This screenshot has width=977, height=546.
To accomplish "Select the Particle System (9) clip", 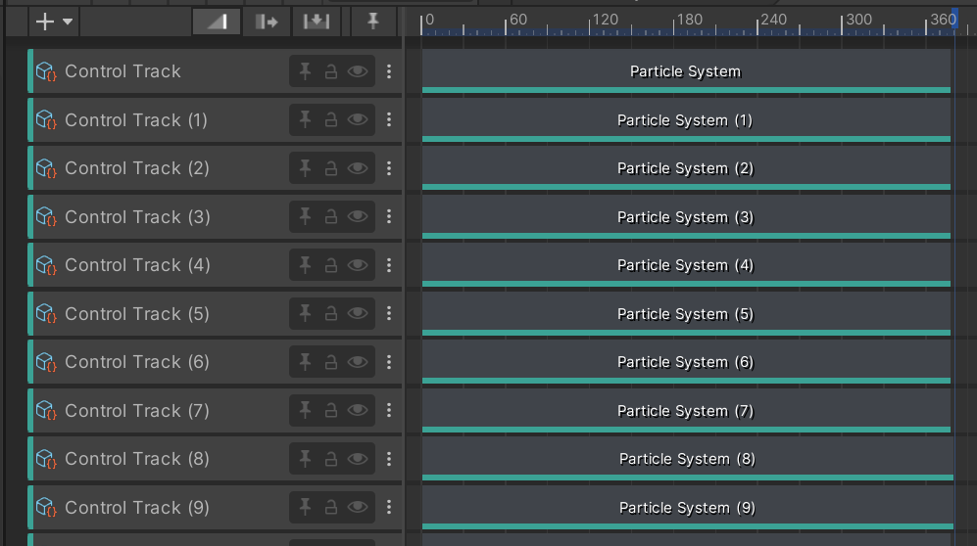I will [687, 508].
